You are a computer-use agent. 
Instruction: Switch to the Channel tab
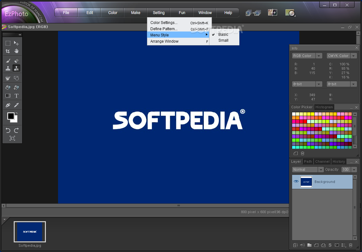[322, 161]
